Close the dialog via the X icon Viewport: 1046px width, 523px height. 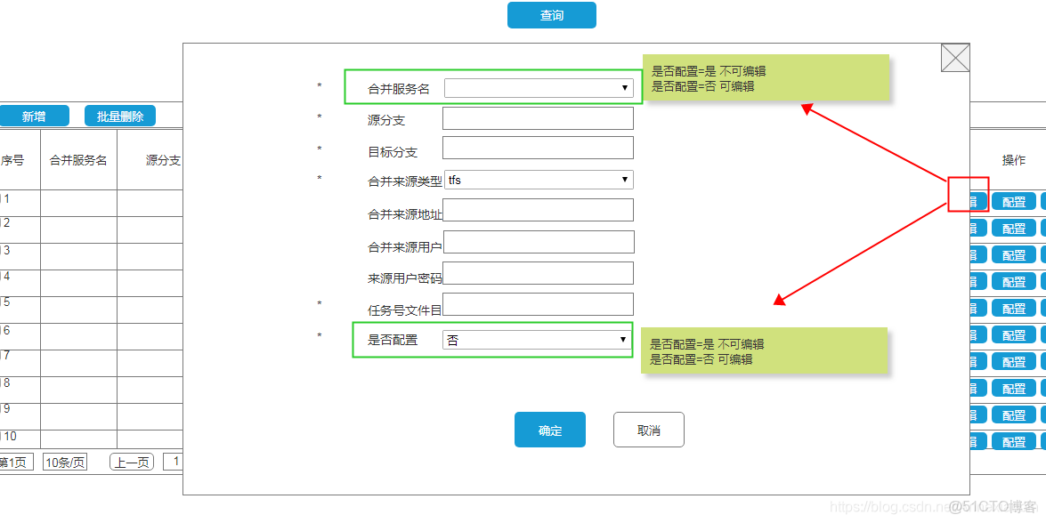954,58
